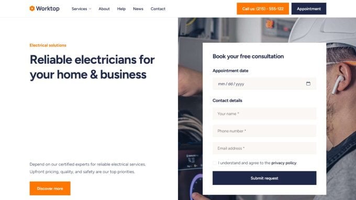Click the Appointment button in header
The height and width of the screenshot is (200, 356).
pyautogui.click(x=309, y=8)
